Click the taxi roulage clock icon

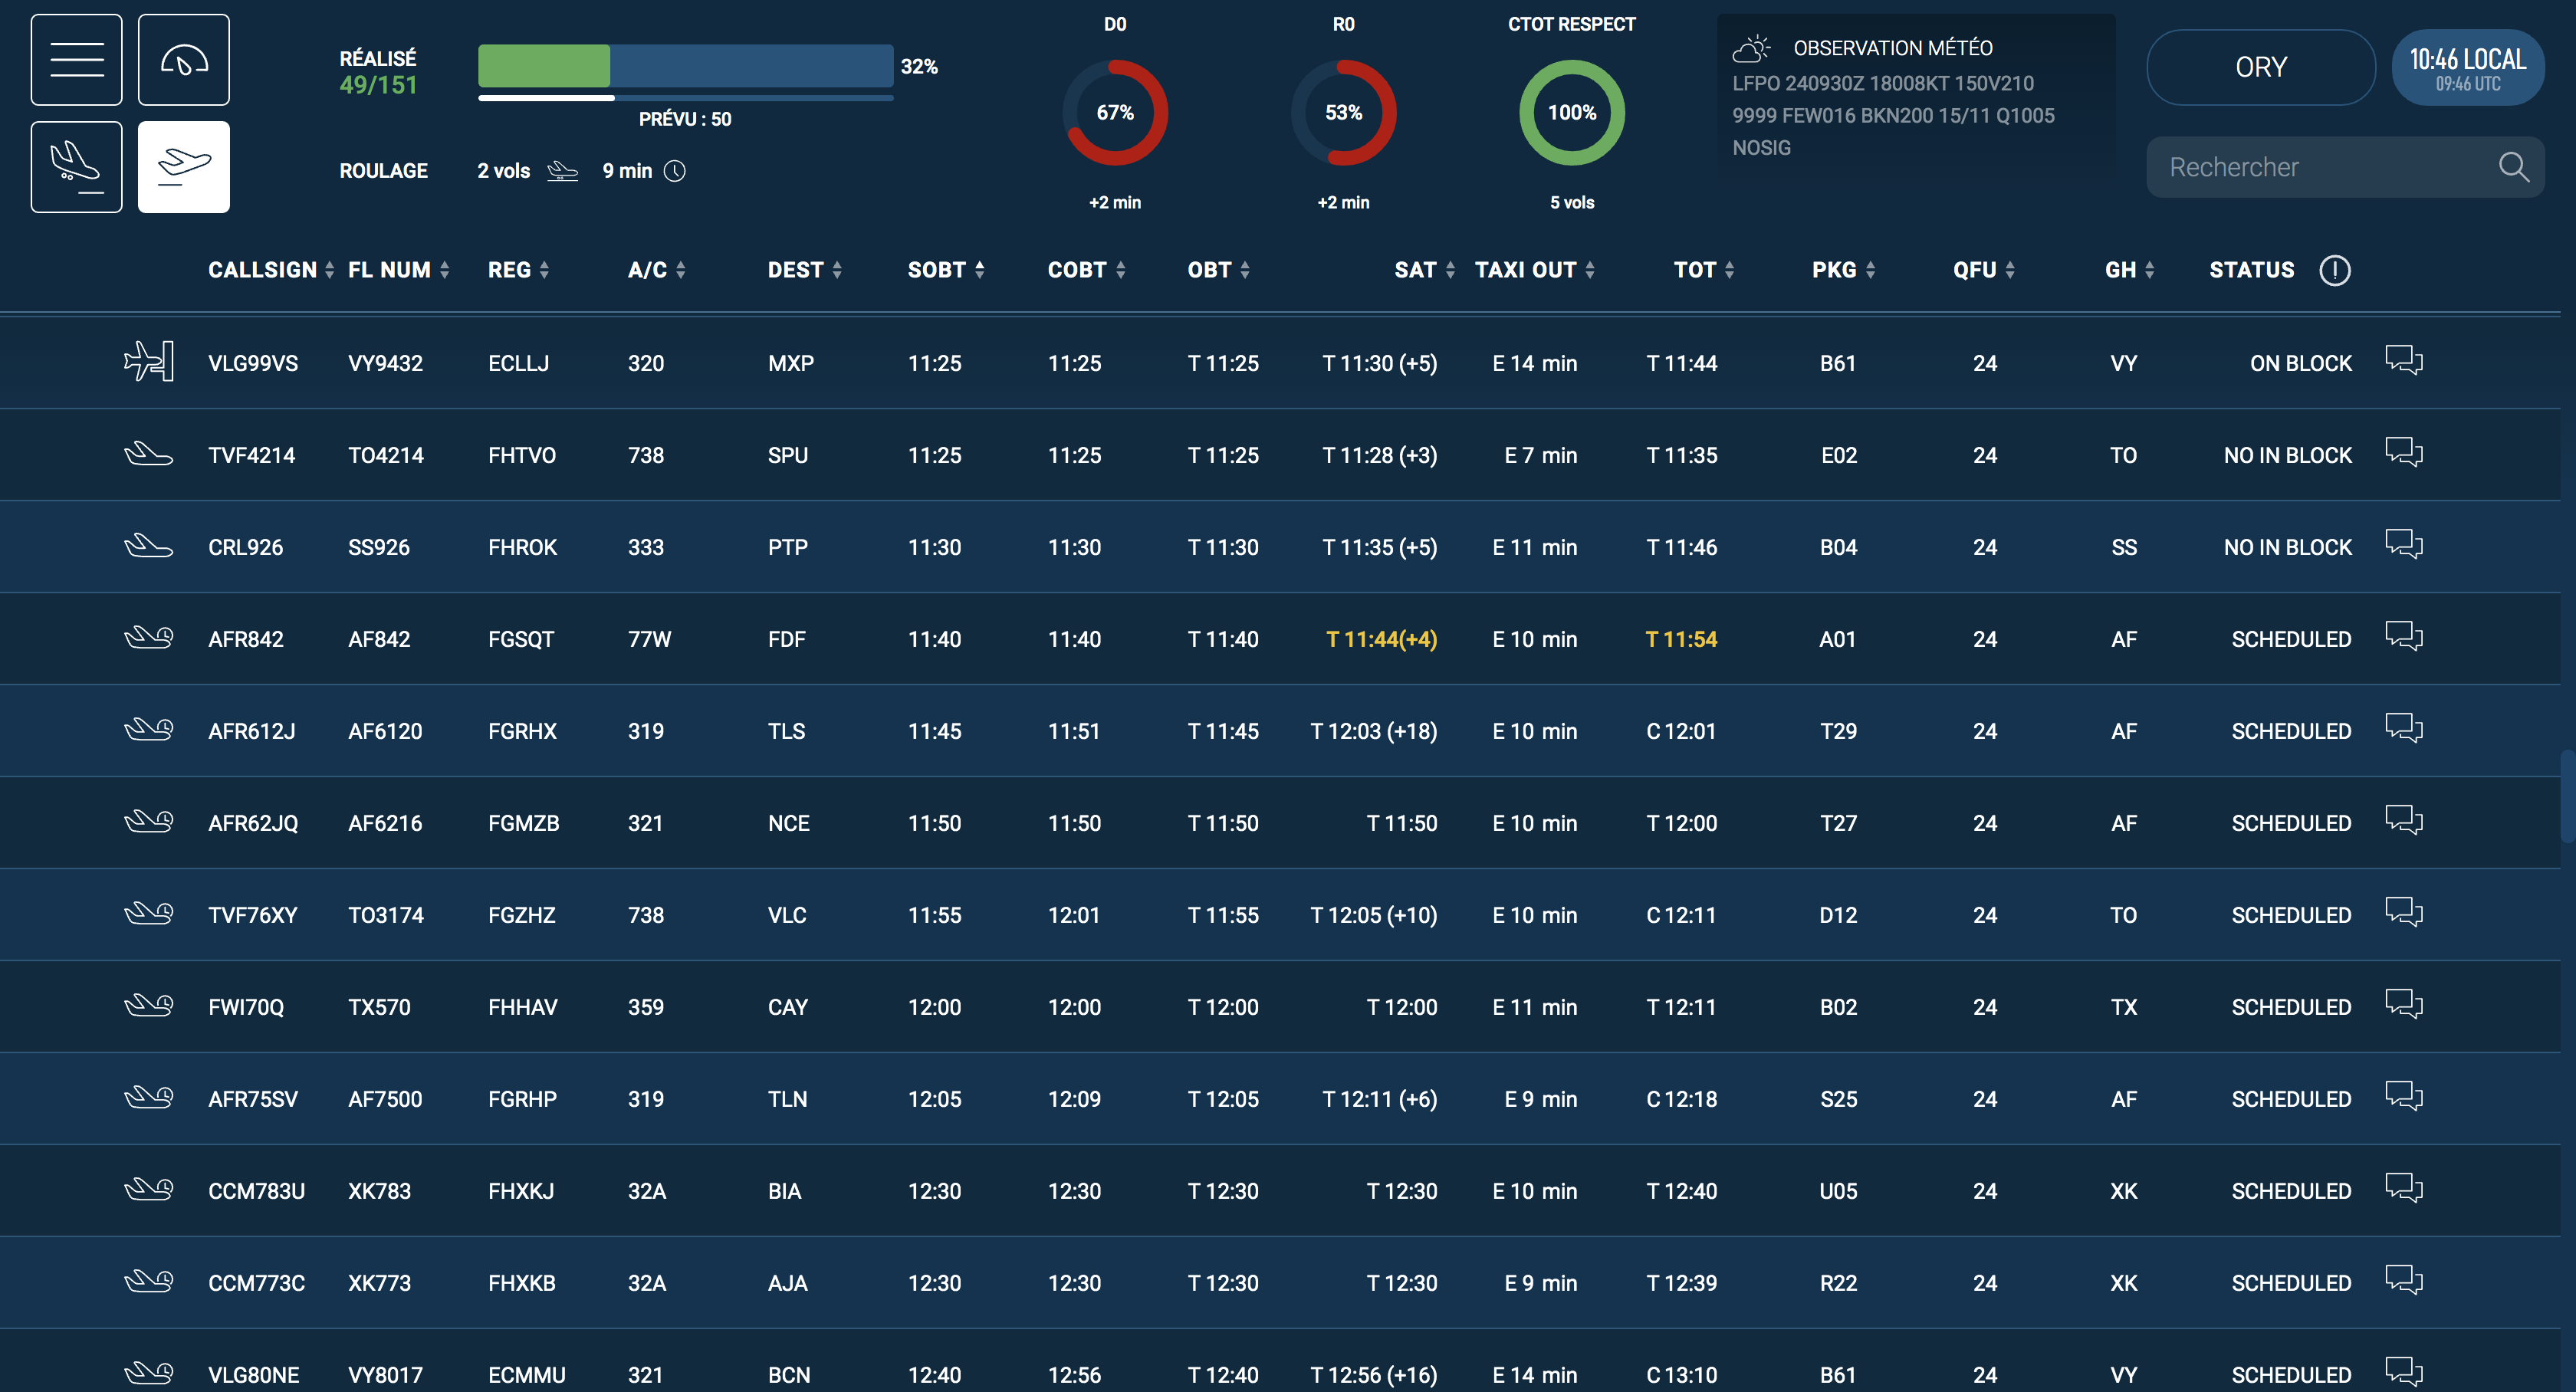coord(676,171)
